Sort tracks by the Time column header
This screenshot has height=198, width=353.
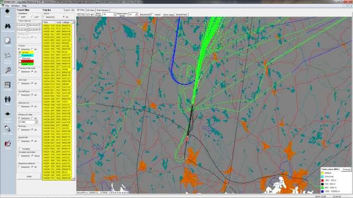(49, 22)
